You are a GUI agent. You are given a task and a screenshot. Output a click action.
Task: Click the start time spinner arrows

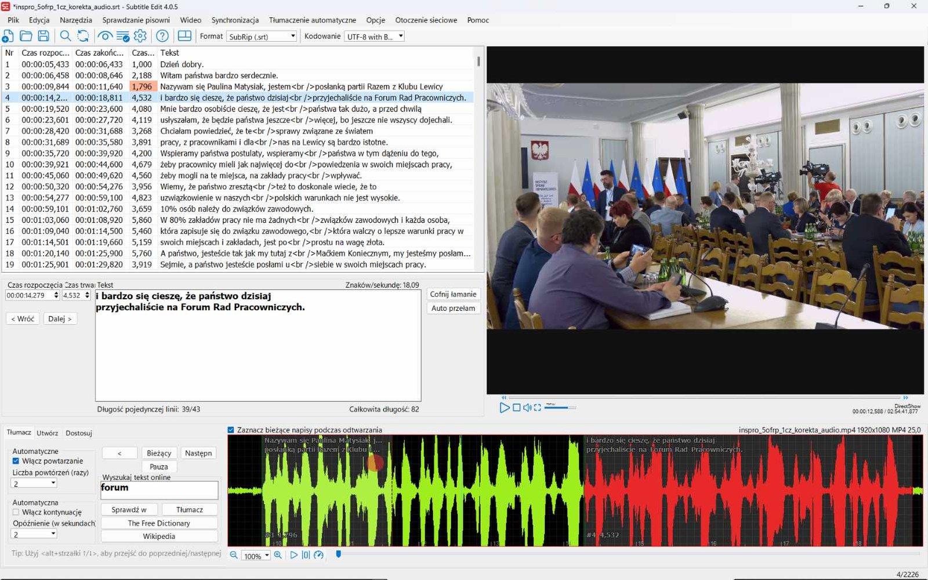(x=56, y=295)
